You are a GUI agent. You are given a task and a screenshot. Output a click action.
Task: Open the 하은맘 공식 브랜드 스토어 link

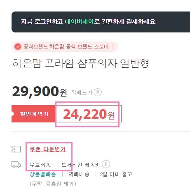tap(66, 47)
